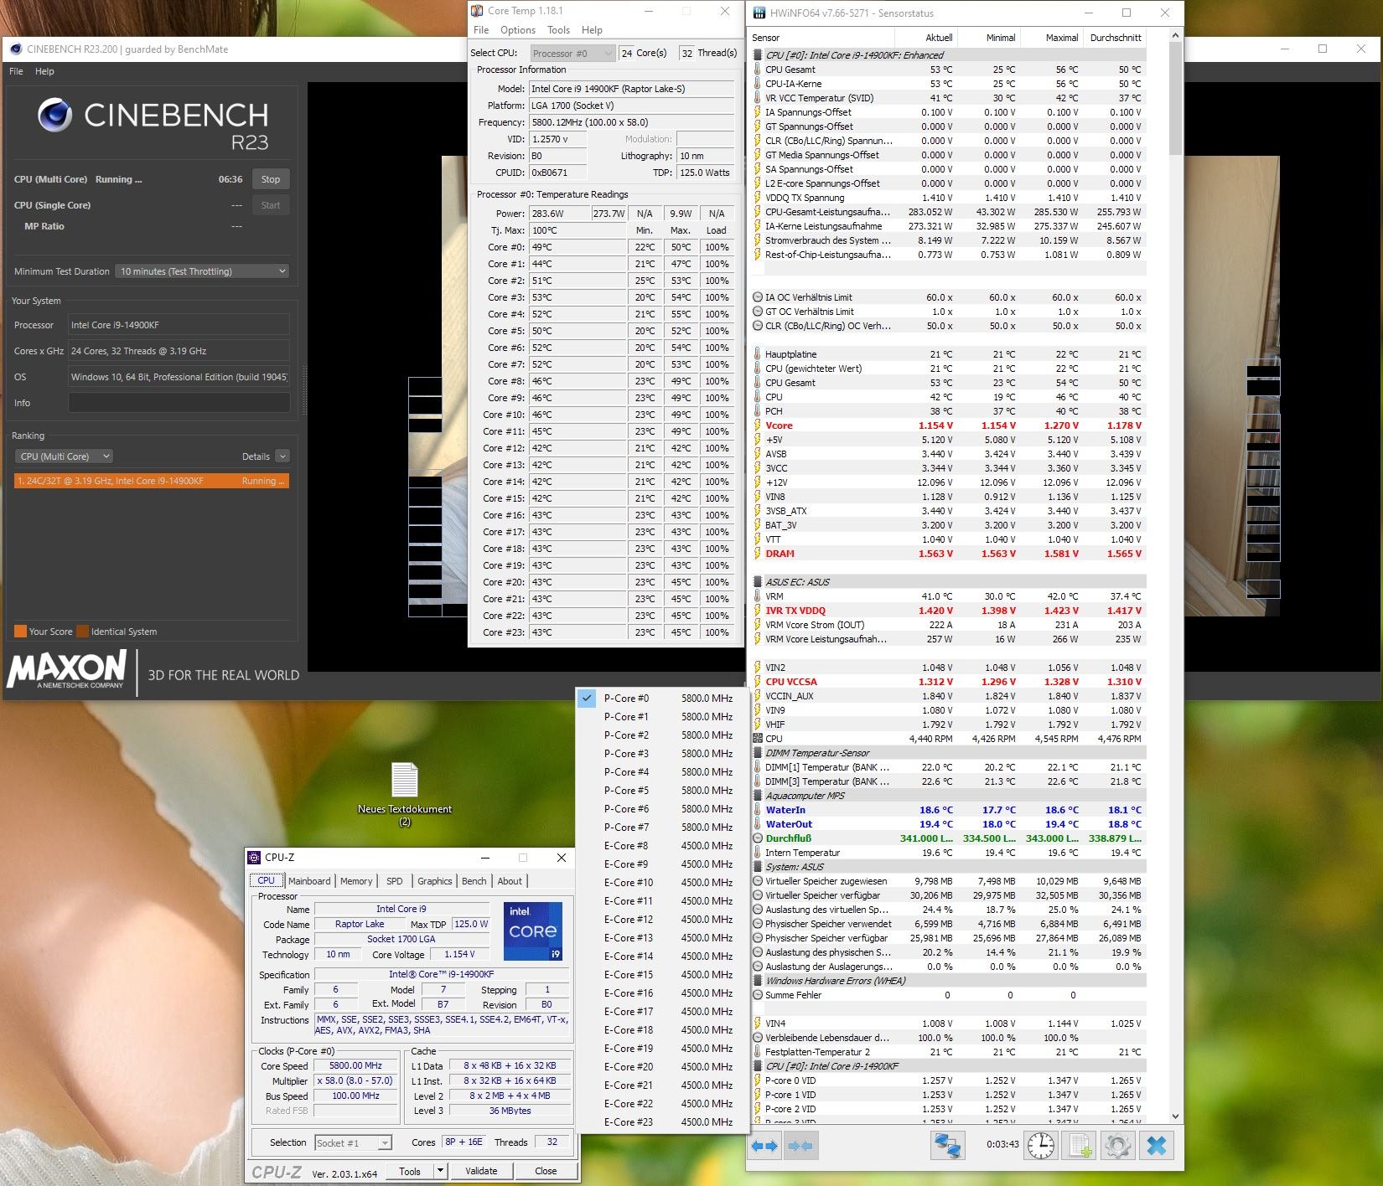The image size is (1383, 1186).
Task: Expand the Details dropdown arrow in Cinebench Ranking
Action: click(282, 456)
